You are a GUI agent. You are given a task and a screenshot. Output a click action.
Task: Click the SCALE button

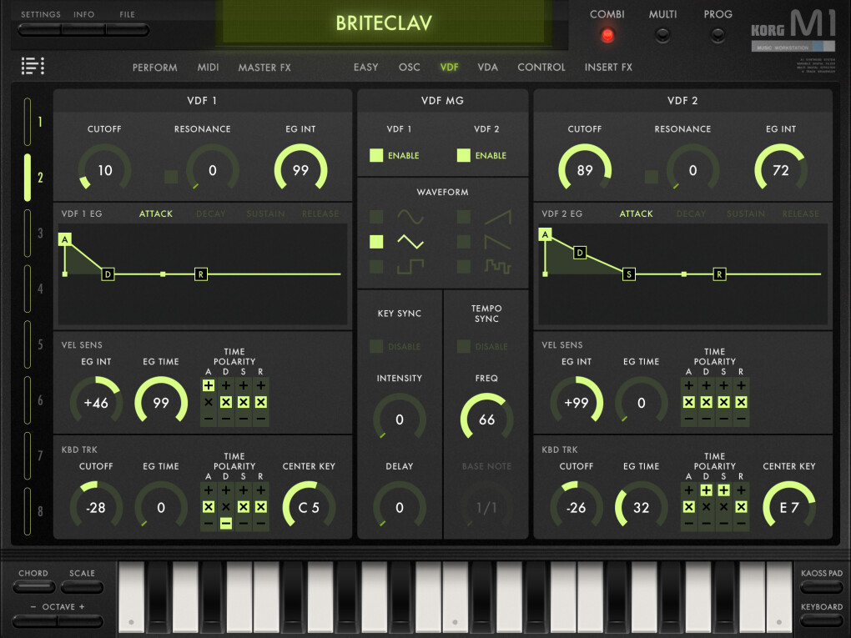82,586
